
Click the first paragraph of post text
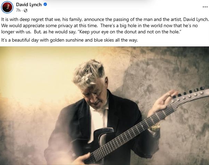point(105,25)
